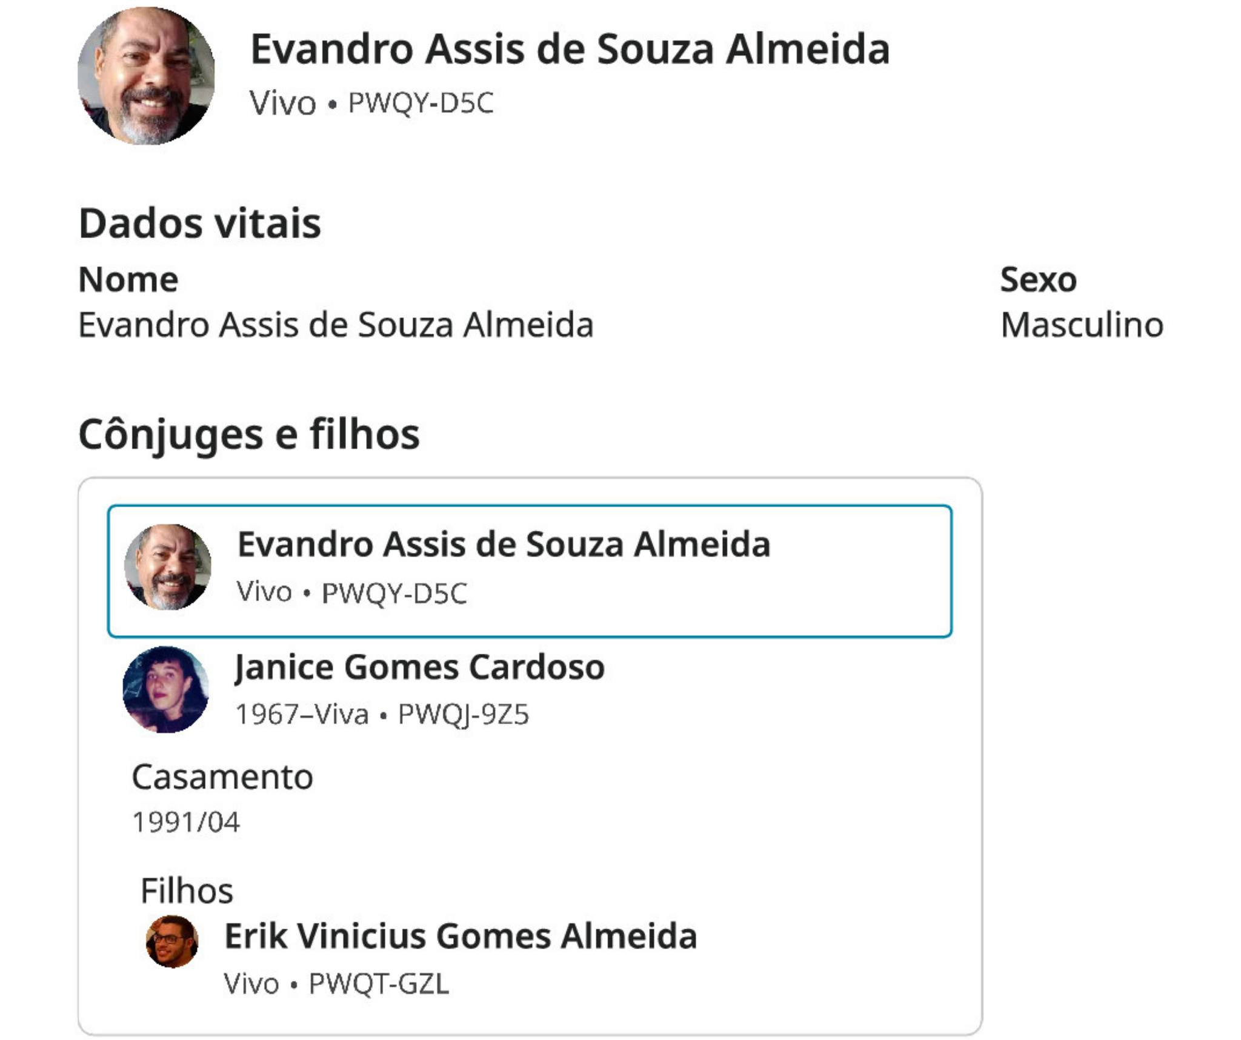Click the ID PWQY-D5C under the page title

pyautogui.click(x=421, y=103)
